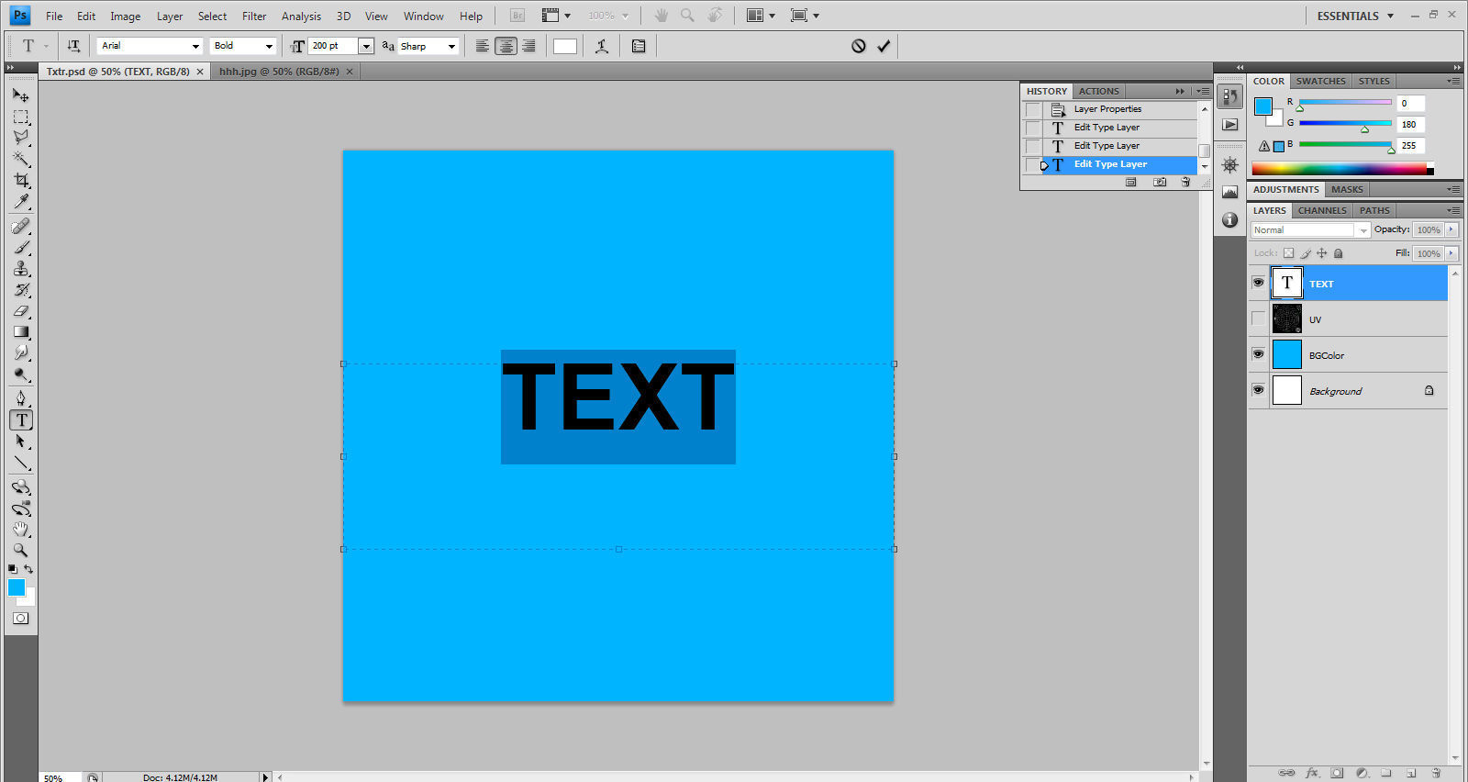Open the Window menu
1468x782 pixels.
pos(424,16)
